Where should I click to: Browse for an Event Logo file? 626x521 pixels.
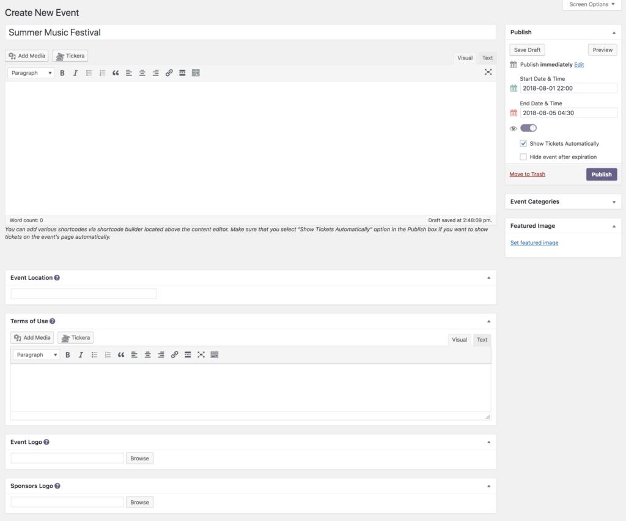(139, 458)
